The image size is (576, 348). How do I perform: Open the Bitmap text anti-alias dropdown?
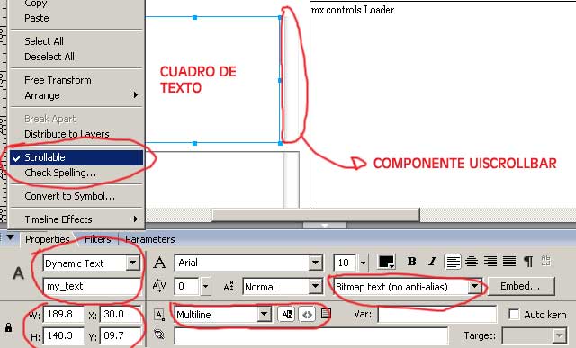474,286
